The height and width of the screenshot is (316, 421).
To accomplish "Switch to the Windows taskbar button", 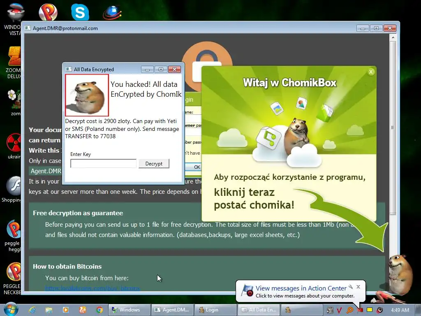I will pos(129,310).
